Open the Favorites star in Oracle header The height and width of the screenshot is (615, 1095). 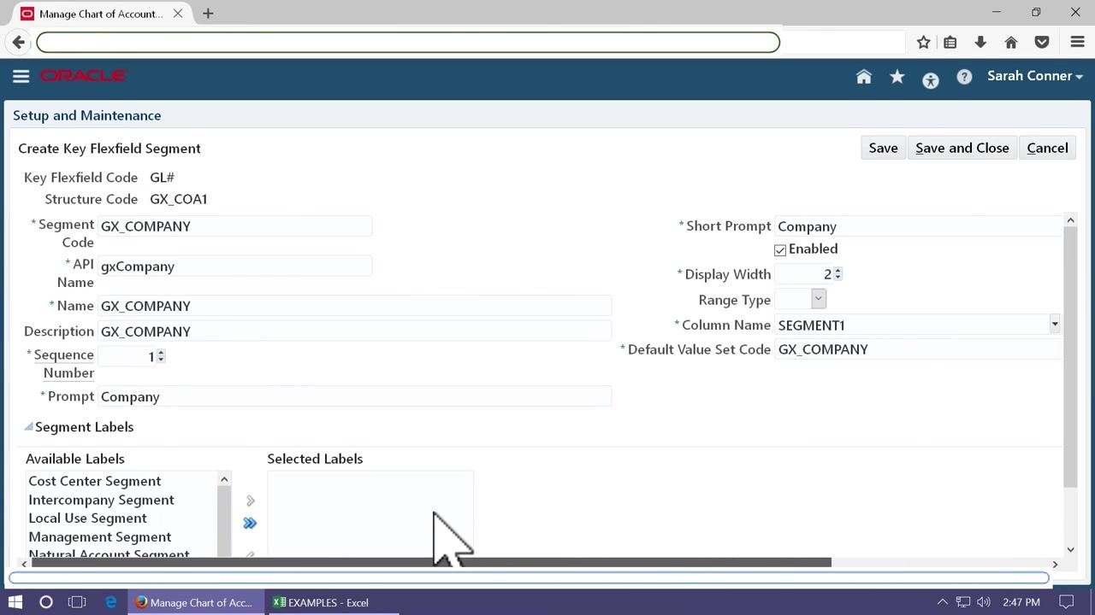(897, 77)
